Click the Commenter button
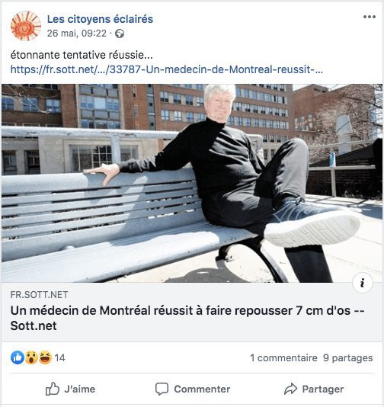 click(x=193, y=389)
